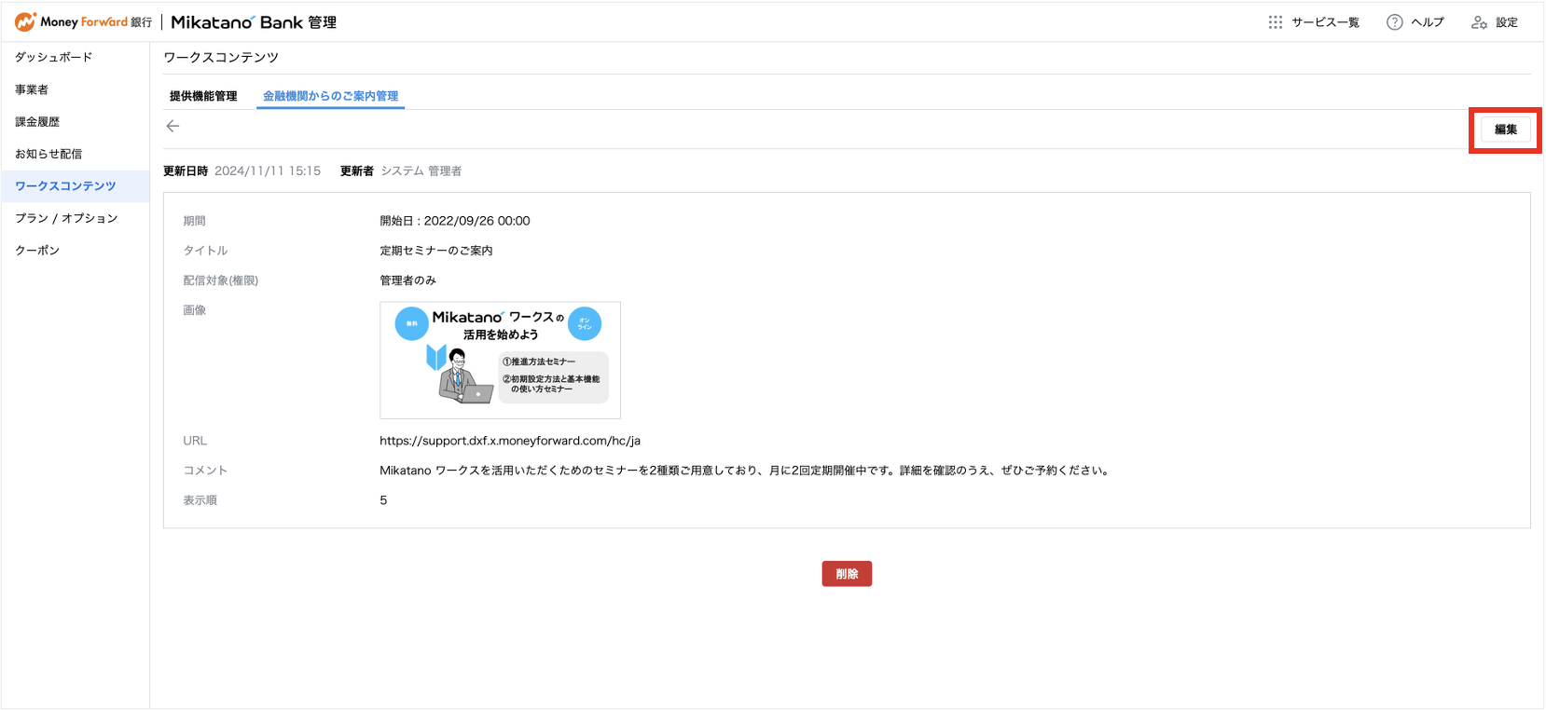Click the support.dxf.x.moneyforward.com URL text
Viewport: 1546px width, 710px height.
coord(510,441)
